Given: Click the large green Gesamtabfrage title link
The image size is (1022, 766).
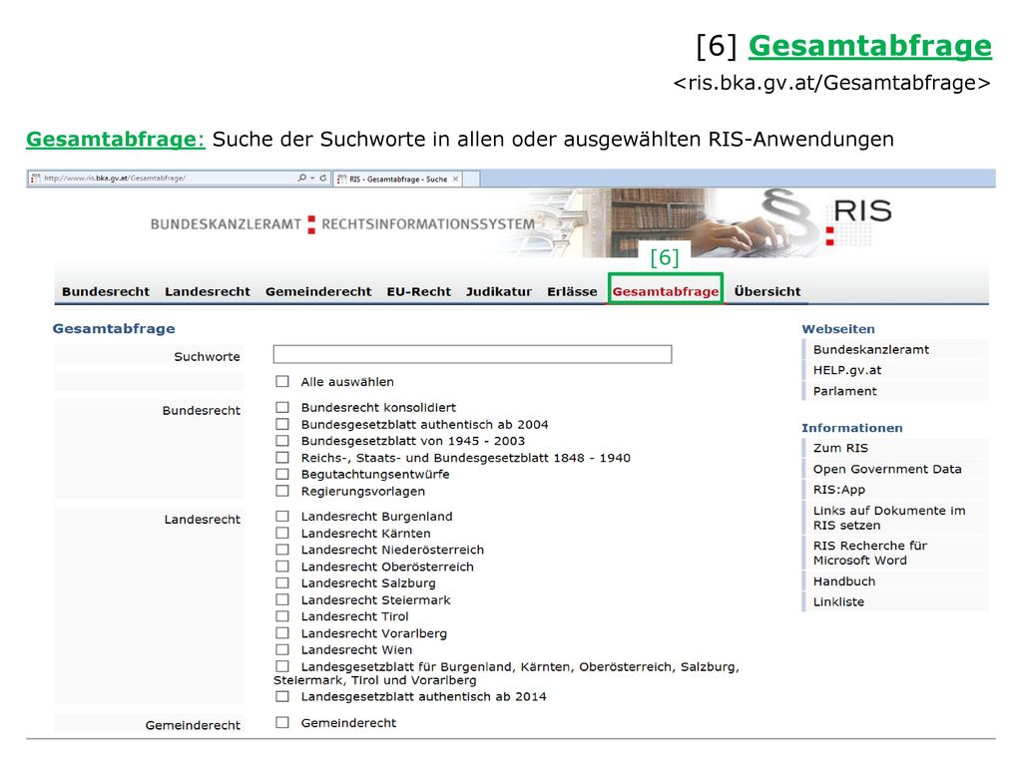Looking at the screenshot, I should [x=870, y=46].
